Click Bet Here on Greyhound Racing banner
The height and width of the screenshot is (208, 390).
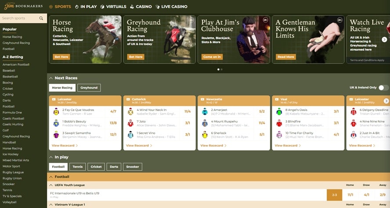pyautogui.click(x=136, y=57)
